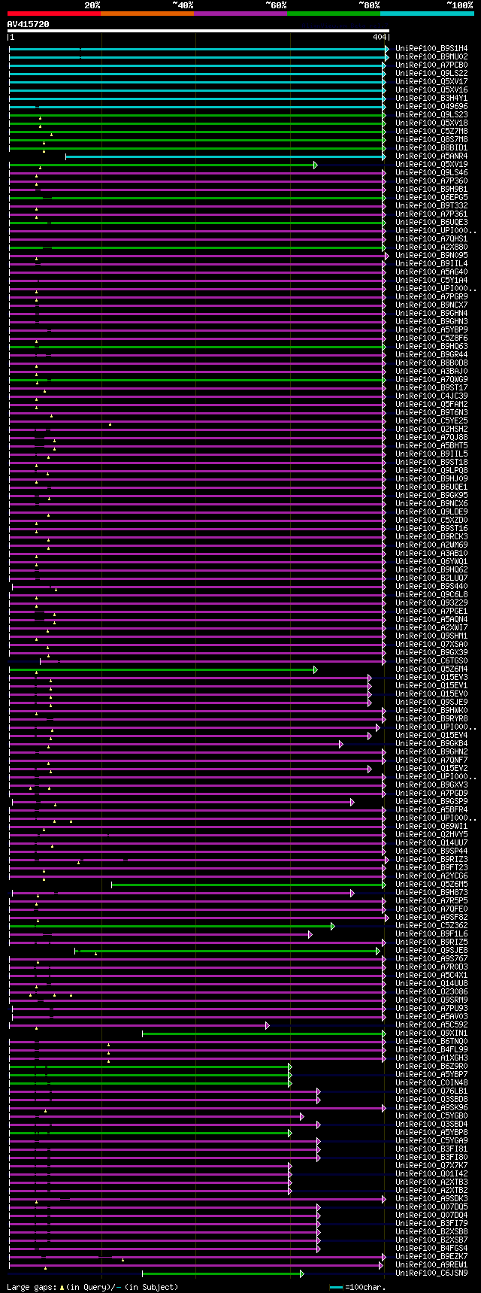The width and height of the screenshot is (481, 1293).
Task: Open hit UniRef100_B3H4Y1
Action: point(431,98)
